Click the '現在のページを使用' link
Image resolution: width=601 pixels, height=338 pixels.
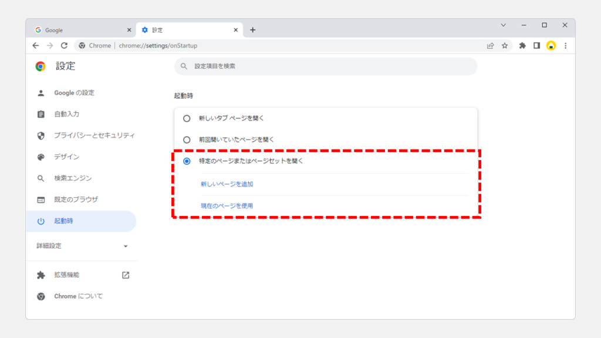pos(227,205)
